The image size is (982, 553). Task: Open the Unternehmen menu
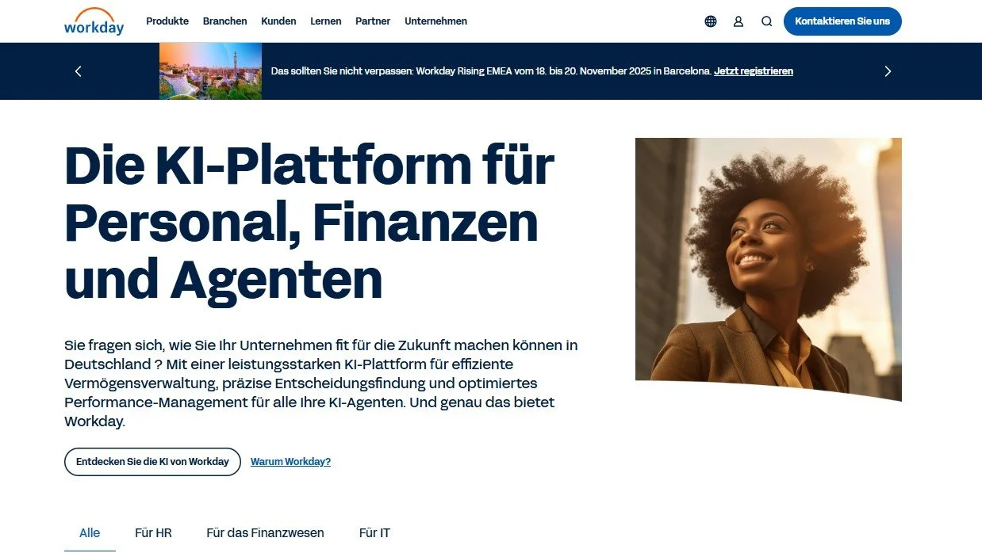tap(435, 21)
